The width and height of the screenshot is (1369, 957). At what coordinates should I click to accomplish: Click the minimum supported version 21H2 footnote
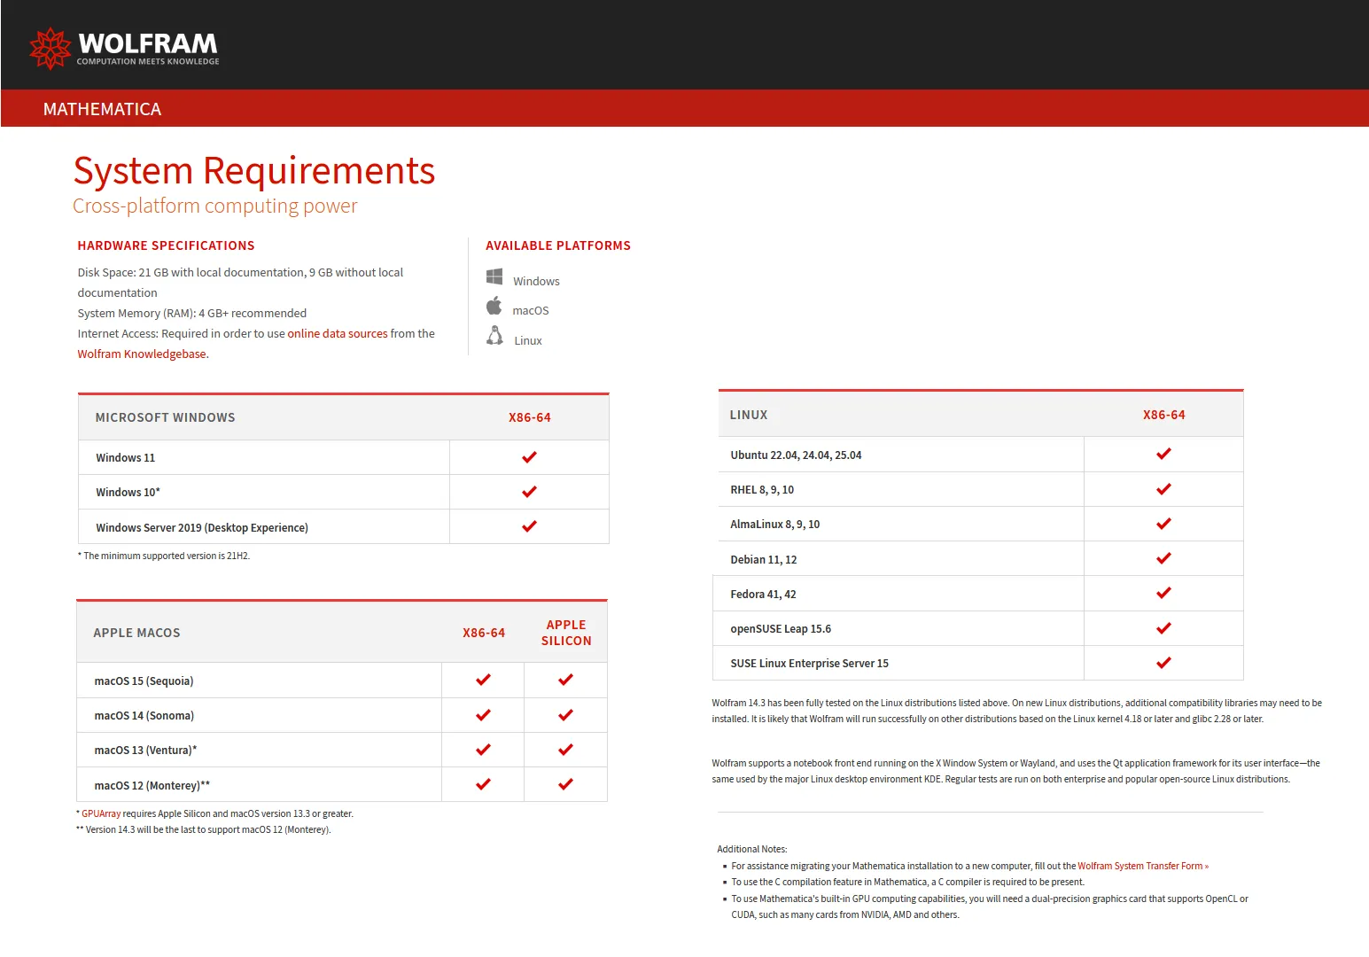click(x=164, y=556)
